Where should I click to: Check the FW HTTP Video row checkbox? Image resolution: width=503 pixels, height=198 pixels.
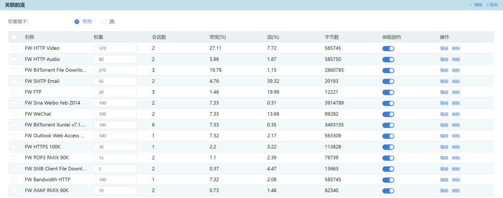coord(14,48)
